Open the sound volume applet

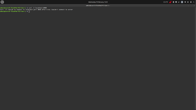pos(188,2)
